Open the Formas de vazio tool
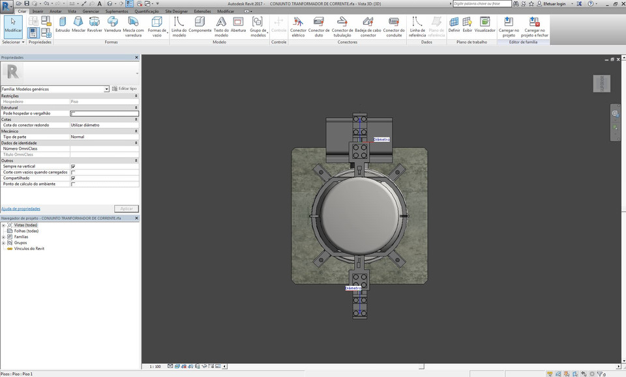This screenshot has height=377, width=626. point(156,26)
